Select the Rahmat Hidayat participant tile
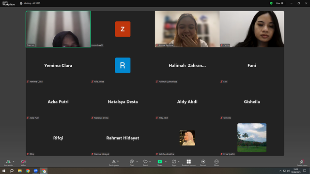 tap(123, 138)
